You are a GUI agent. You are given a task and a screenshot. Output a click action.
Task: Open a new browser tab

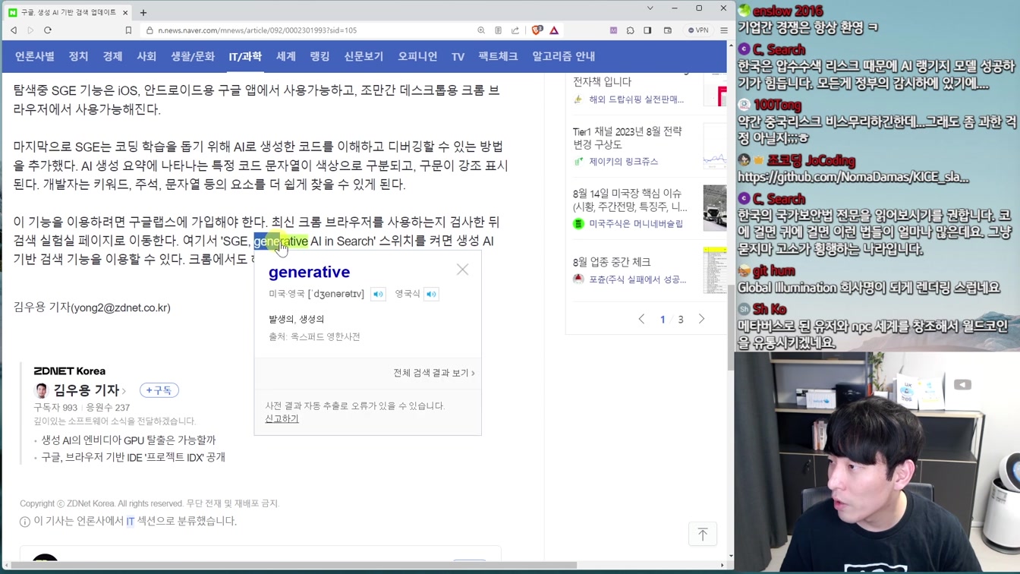click(x=143, y=13)
